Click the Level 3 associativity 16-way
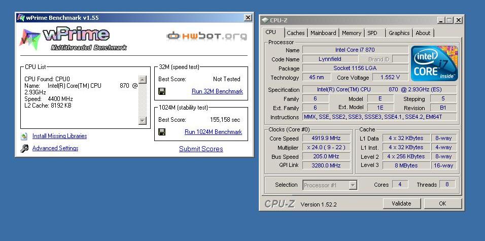The image size is (485, 241). pyautogui.click(x=443, y=165)
